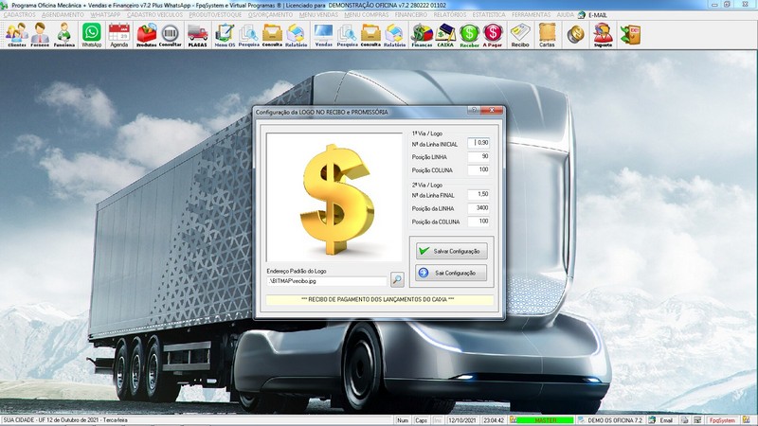Open the AGENDAMENTO menu

click(x=63, y=15)
